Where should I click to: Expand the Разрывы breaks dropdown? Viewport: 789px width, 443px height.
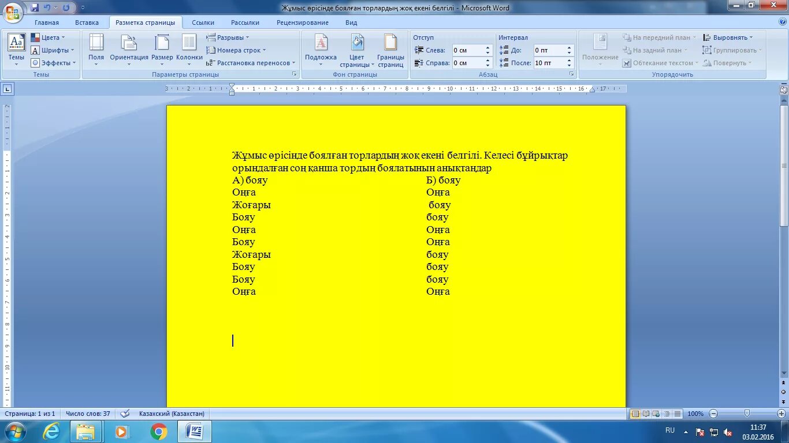click(x=228, y=37)
